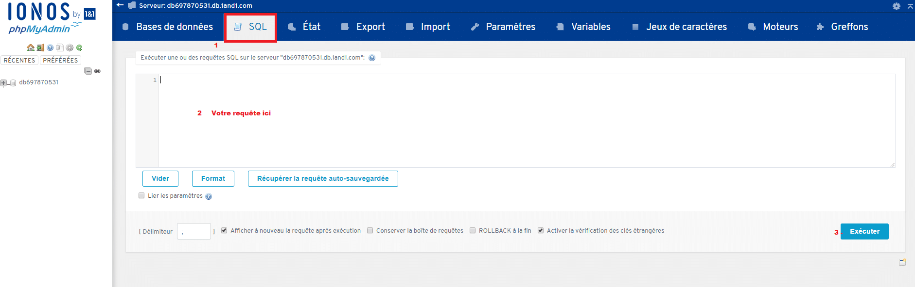Screen dimensions: 915x287
Task: Toggle Lier les paramètres checkbox
Action: click(x=141, y=196)
